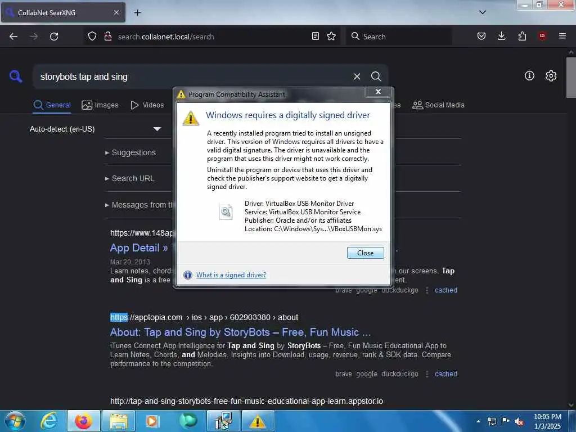Screen dimensions: 576x432
Task: Open the SearXNG about info icon
Action: point(529,76)
